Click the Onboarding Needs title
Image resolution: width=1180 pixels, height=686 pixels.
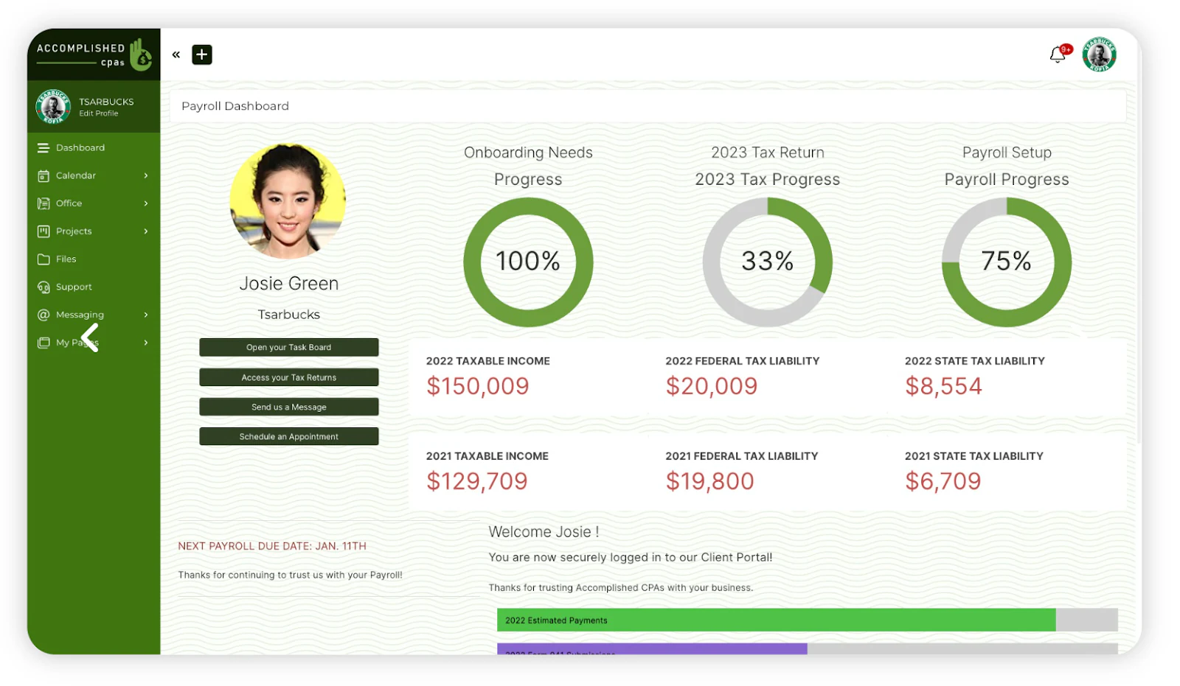(528, 153)
